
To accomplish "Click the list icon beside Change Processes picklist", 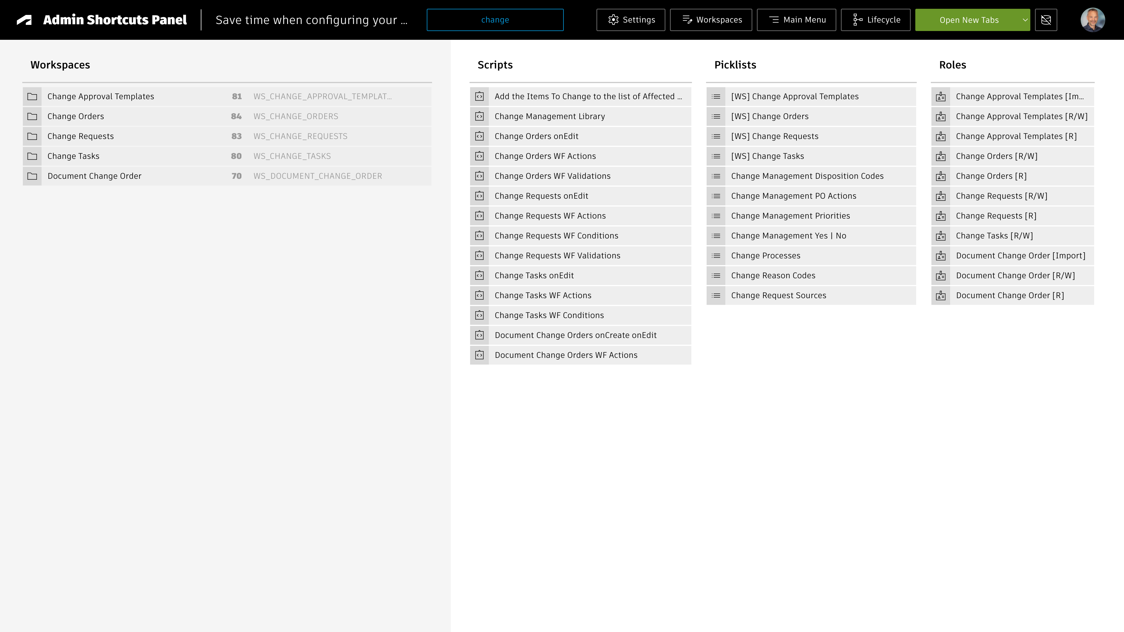I will 716,256.
